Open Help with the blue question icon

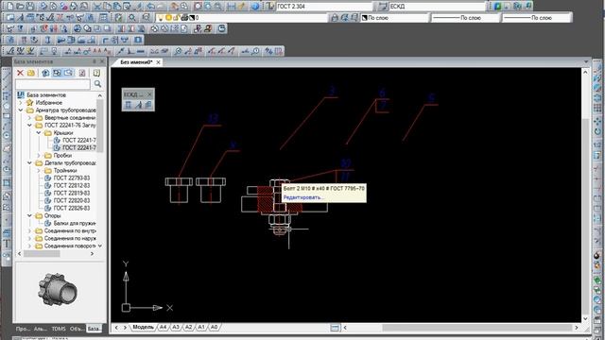coord(255,7)
